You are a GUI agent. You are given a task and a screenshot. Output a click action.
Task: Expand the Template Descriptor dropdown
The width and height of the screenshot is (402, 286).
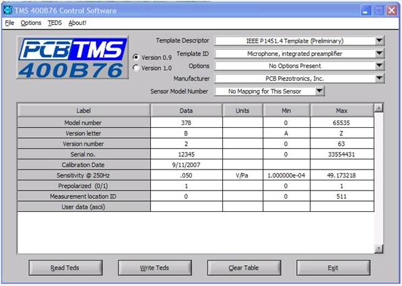(379, 40)
